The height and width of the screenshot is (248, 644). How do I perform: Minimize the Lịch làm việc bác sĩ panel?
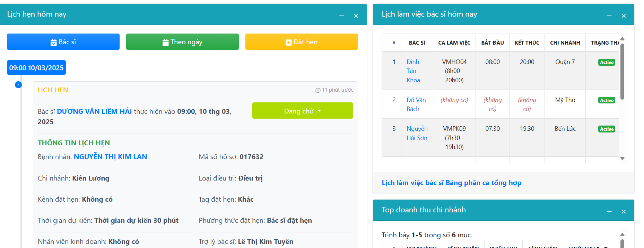click(609, 16)
